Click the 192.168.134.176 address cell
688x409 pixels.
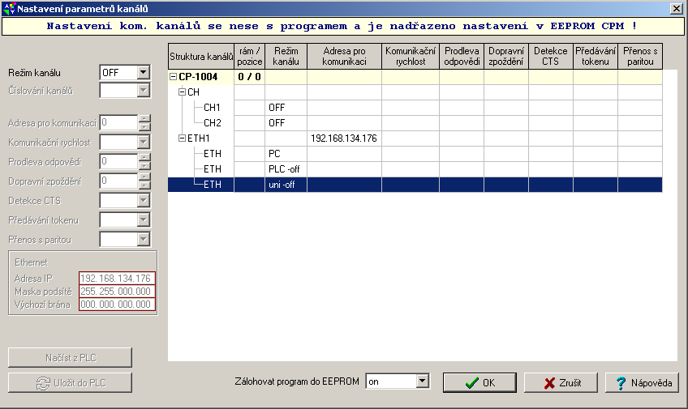(344, 138)
